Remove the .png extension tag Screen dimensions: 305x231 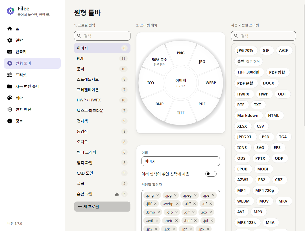pos(158,195)
